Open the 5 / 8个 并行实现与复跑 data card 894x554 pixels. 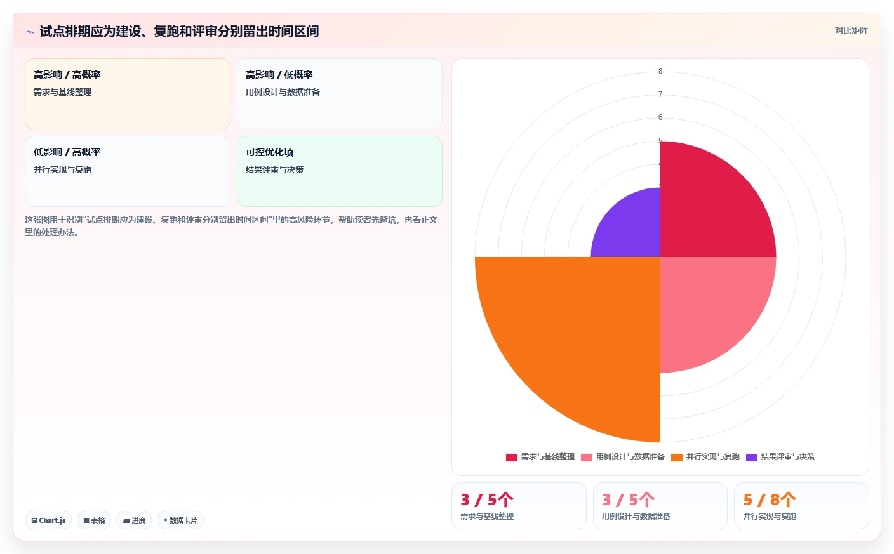801,506
